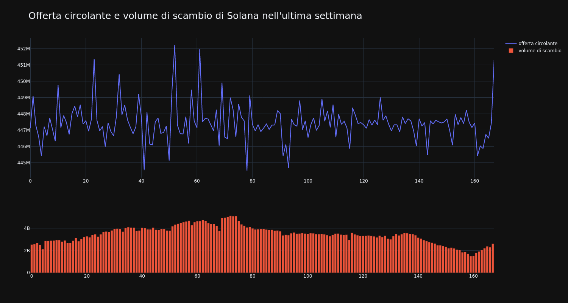Click x-axis label 20 of line chart
This screenshot has height=303, width=568.
86,181
